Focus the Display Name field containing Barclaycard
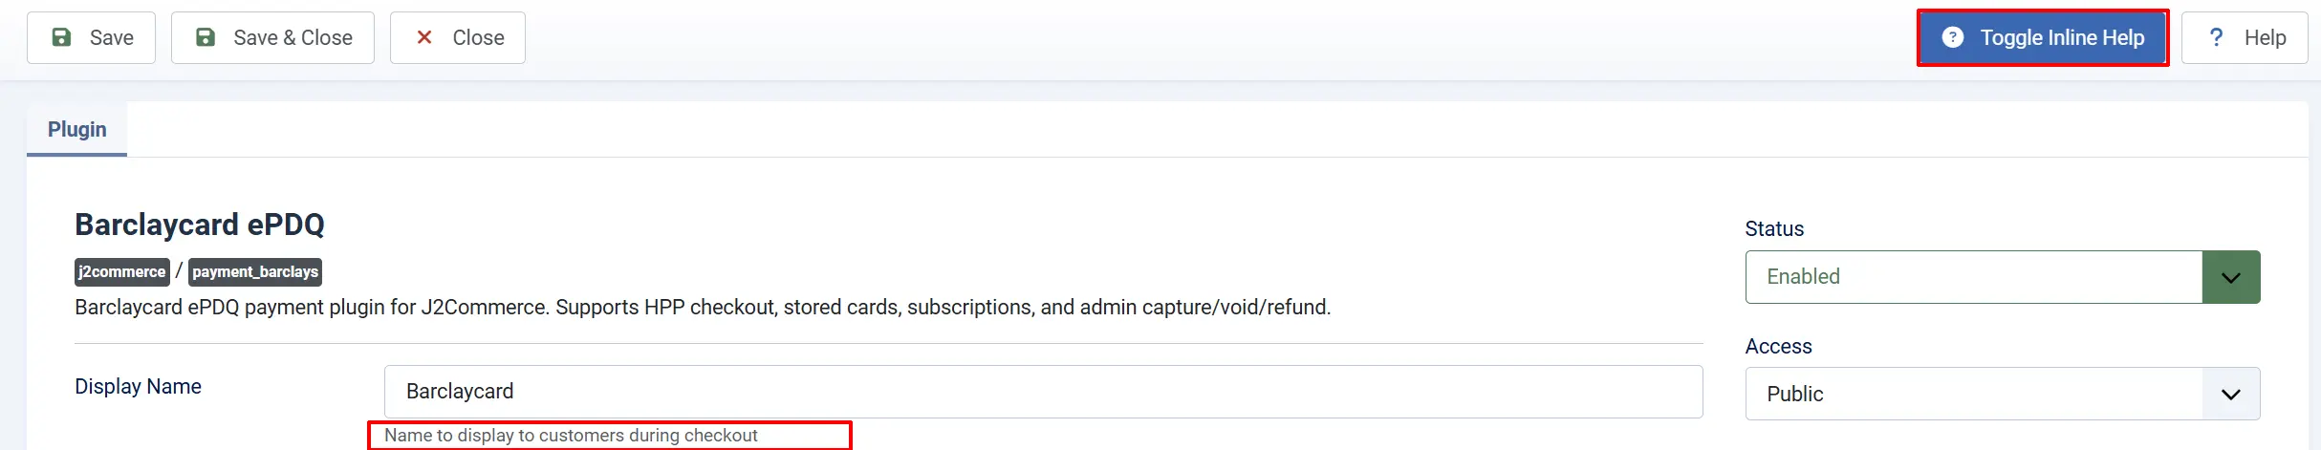Screen dimensions: 2321x450 tap(1043, 392)
